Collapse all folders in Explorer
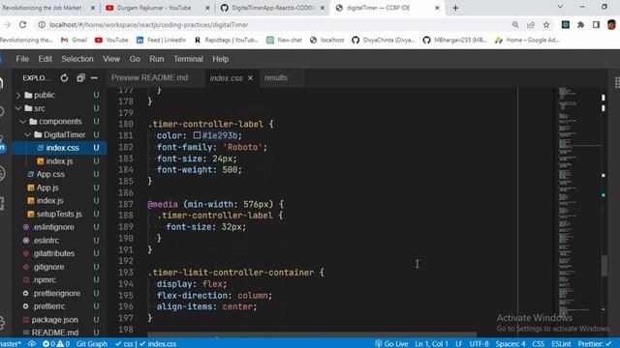This screenshot has width=620, height=348. 80,78
